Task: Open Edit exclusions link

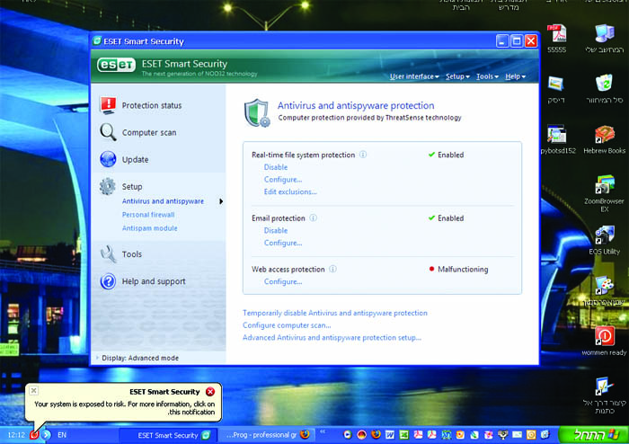Action: 290,191
